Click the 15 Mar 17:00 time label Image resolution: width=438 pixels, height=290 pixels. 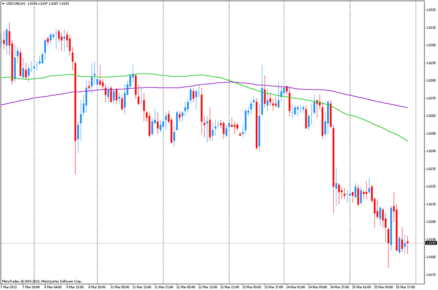pyautogui.click(x=405, y=287)
